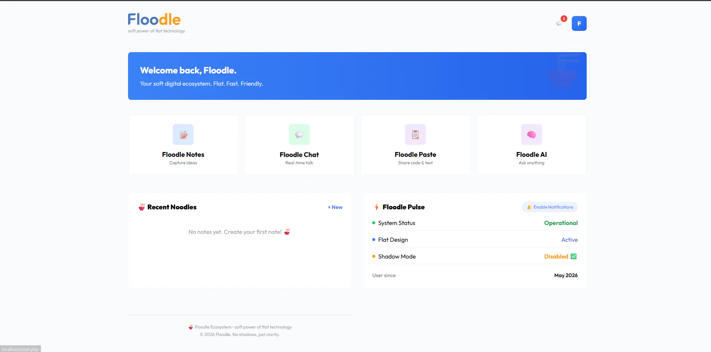Click the Ask anything subtitle
This screenshot has height=352, width=711.
pyautogui.click(x=532, y=163)
